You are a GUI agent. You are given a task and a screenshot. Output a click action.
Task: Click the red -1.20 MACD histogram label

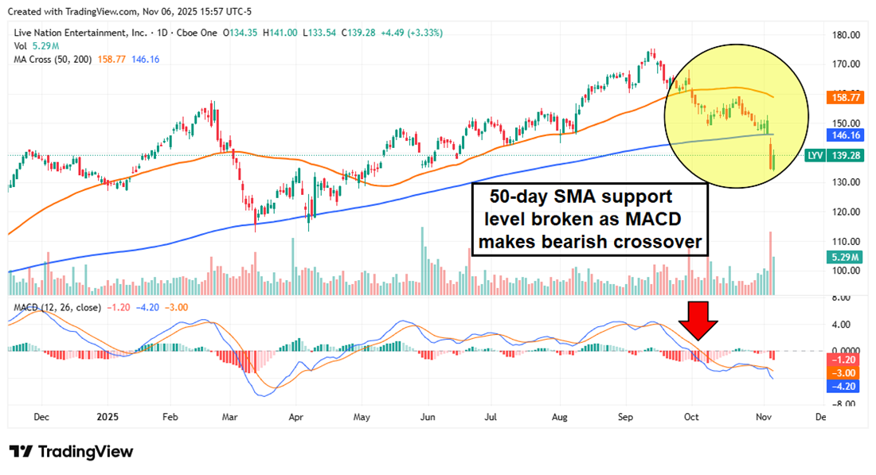tap(841, 359)
